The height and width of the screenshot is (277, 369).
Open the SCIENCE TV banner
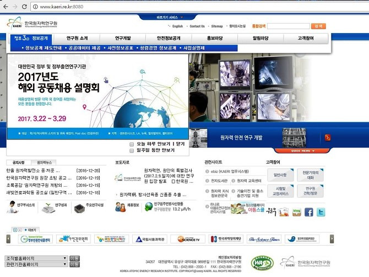188,239
